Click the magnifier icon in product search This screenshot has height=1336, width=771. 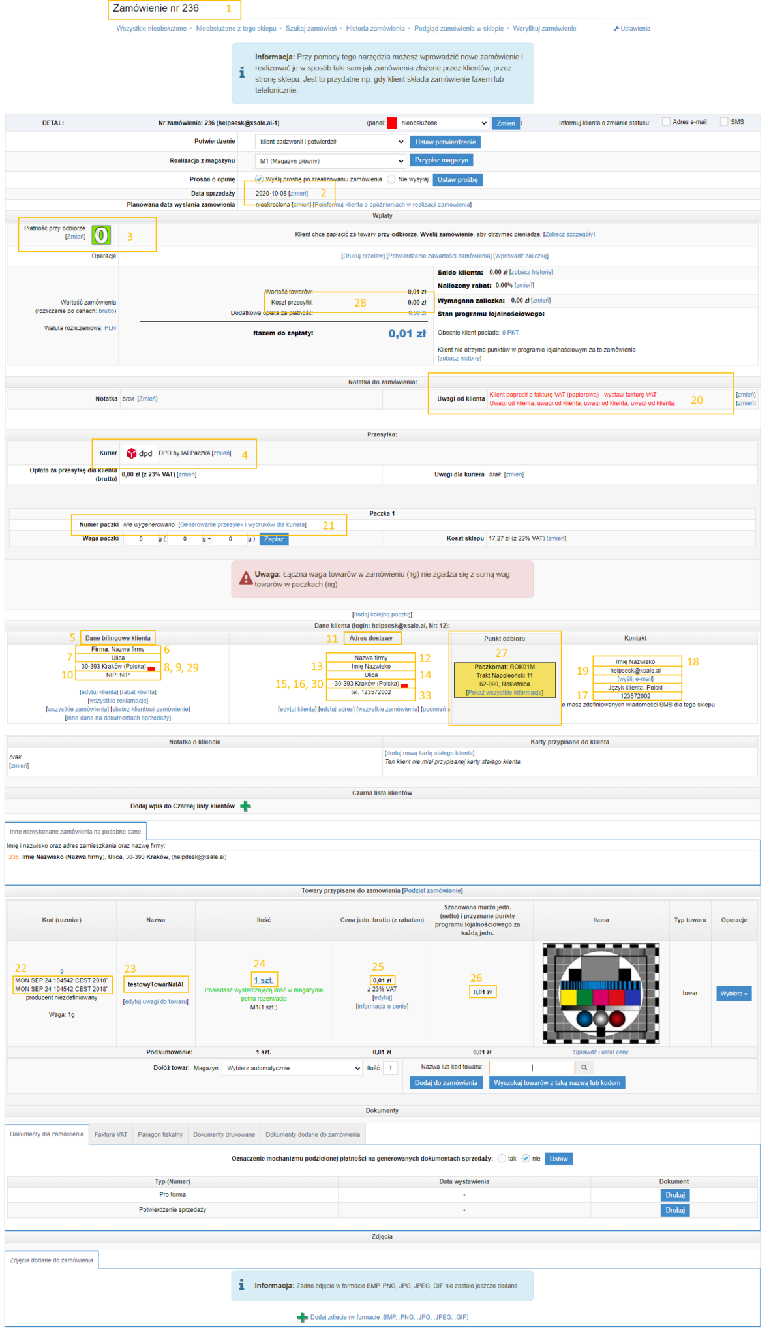click(584, 1068)
